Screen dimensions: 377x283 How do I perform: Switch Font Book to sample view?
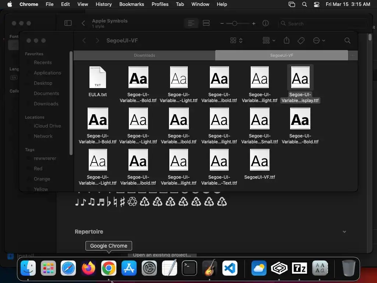[x=191, y=23]
